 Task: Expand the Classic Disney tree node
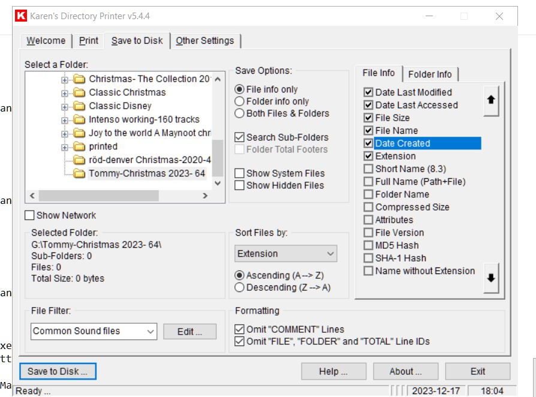point(65,107)
